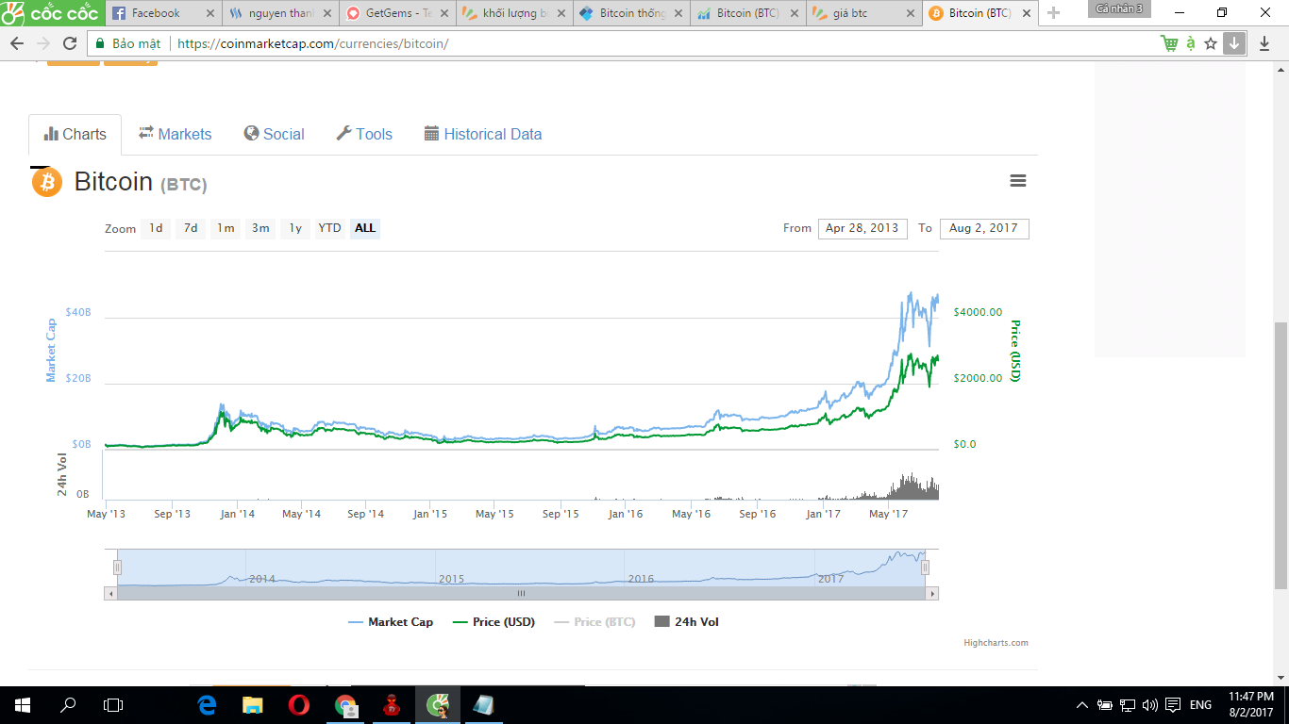
Task: Click the volume icon in the system tray
Action: pos(1149,705)
